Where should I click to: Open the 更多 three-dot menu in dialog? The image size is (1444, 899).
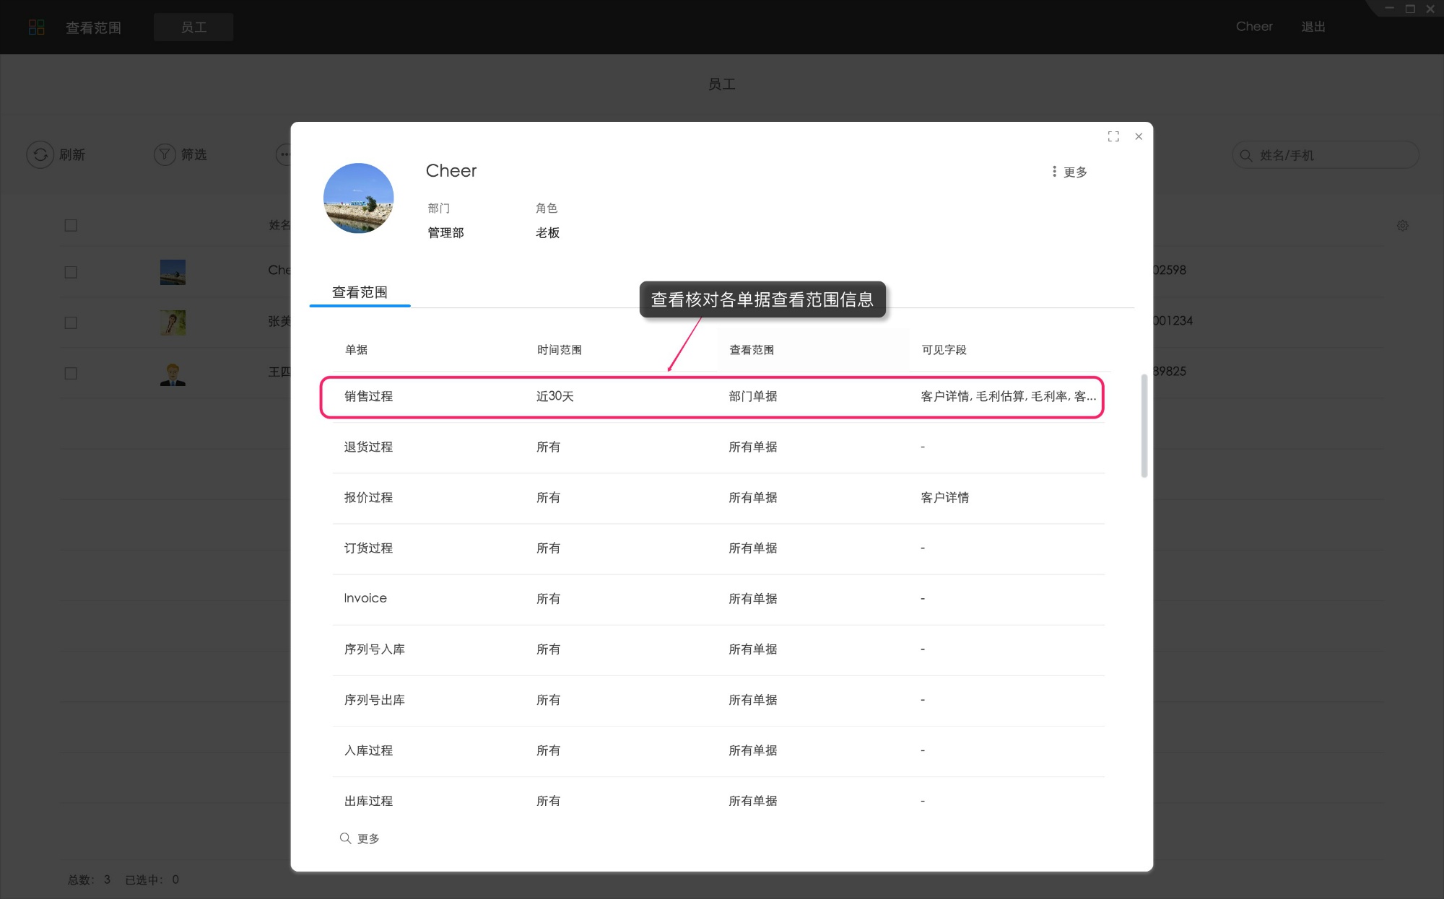[x=1054, y=172]
